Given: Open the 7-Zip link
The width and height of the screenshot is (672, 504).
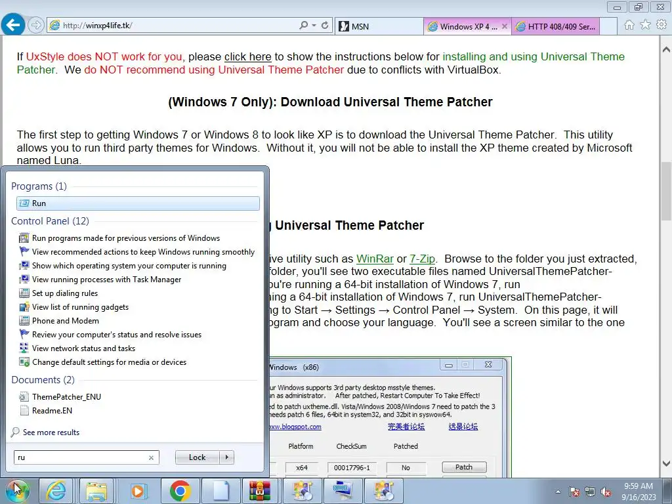Looking at the screenshot, I should tap(422, 259).
